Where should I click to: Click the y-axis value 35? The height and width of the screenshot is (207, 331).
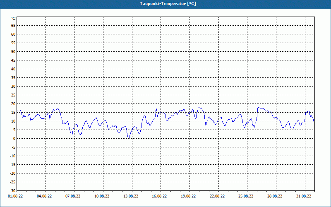13,77
